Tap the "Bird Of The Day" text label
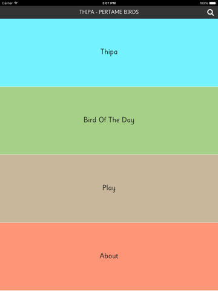 click(109, 120)
